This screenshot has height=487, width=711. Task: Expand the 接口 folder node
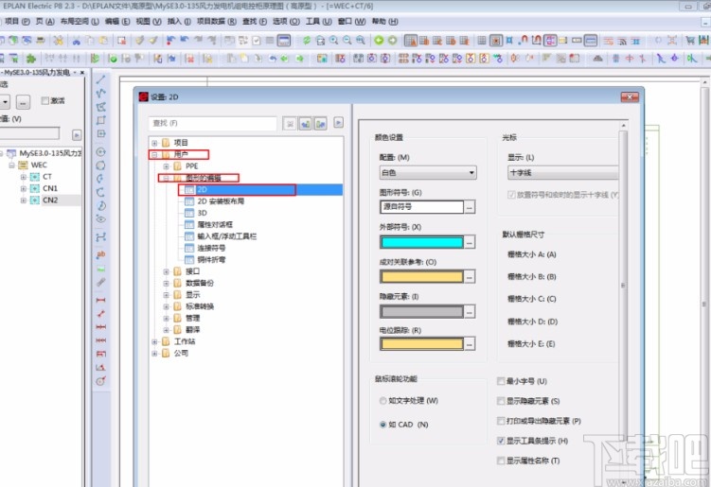pyautogui.click(x=167, y=271)
